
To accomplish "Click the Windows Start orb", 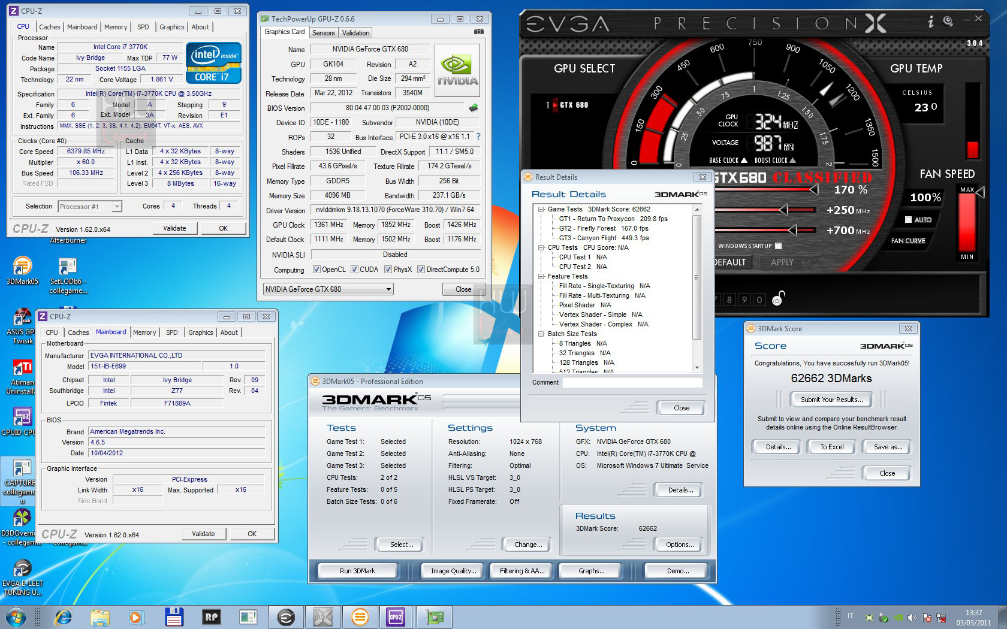I will click(x=16, y=617).
